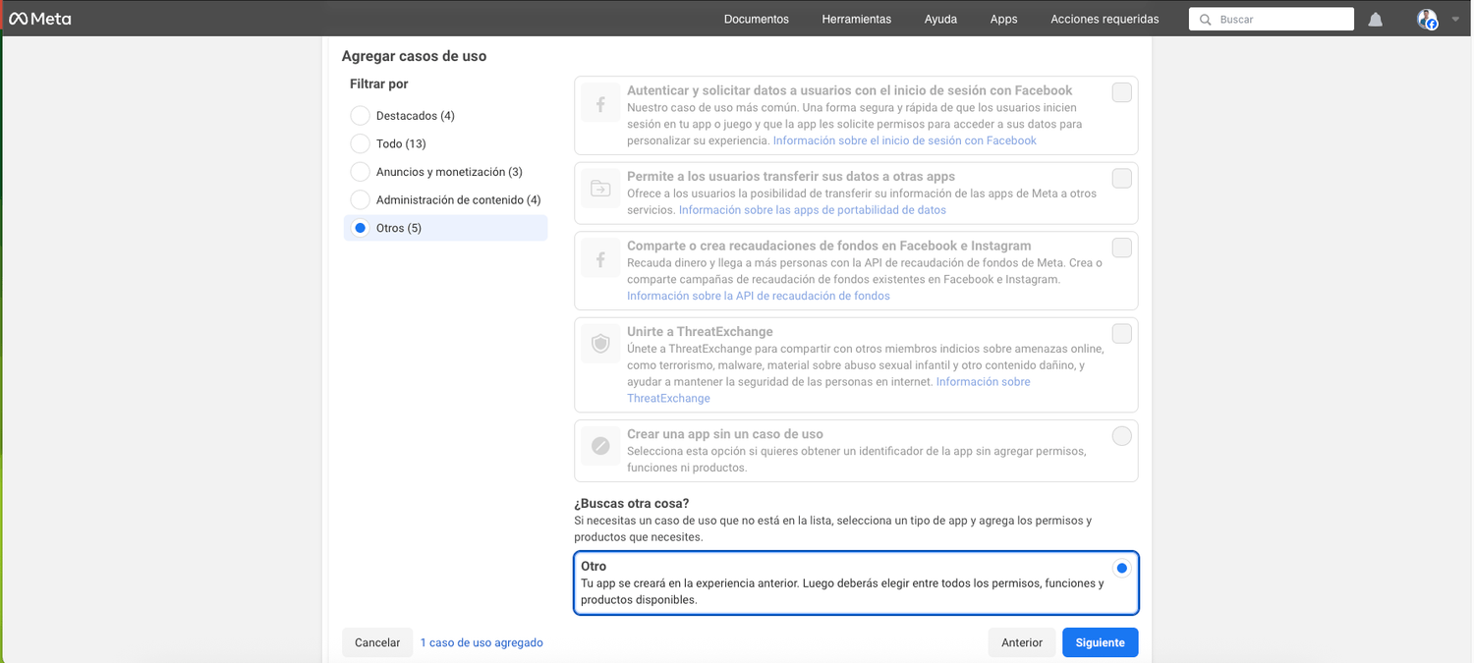
Task: Expand the account dropdown arrow
Action: point(1455,20)
